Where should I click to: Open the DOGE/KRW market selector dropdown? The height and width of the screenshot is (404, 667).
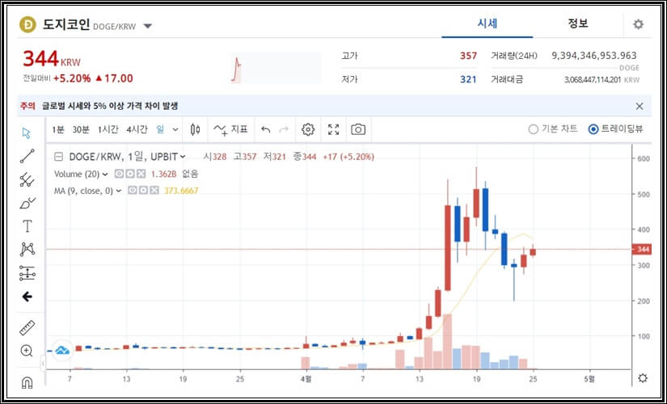[148, 27]
